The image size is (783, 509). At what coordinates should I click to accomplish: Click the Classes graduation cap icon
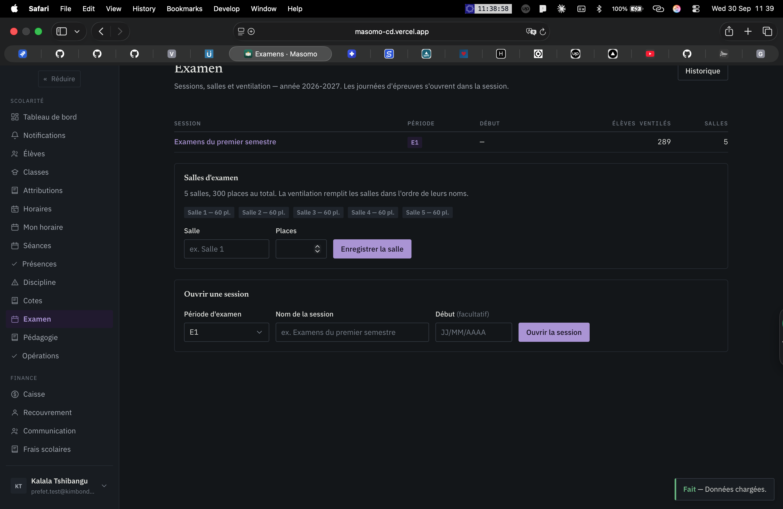coord(15,172)
